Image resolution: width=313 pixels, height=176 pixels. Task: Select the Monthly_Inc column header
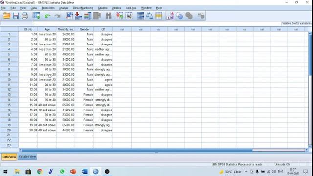point(66,29)
